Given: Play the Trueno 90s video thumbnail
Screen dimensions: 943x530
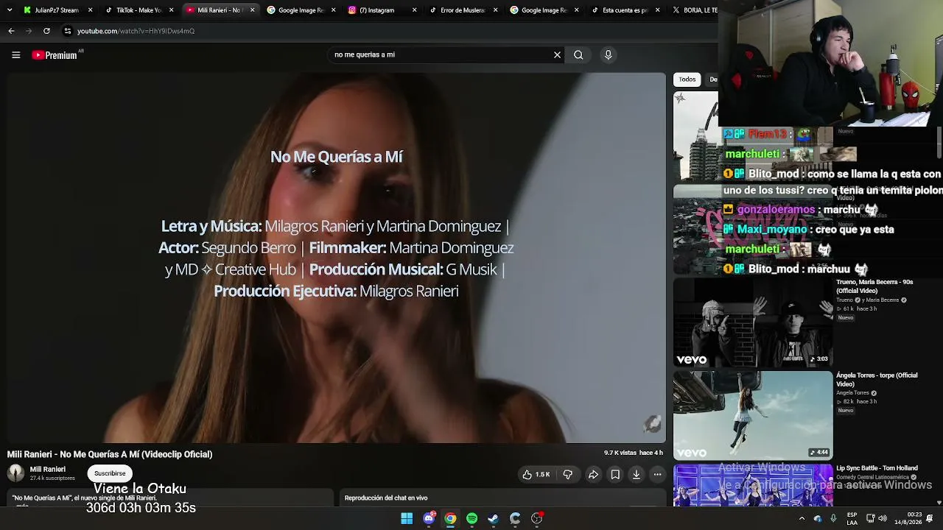Looking at the screenshot, I should [753, 322].
